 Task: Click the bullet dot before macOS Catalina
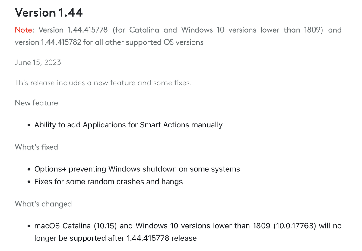click(28, 226)
